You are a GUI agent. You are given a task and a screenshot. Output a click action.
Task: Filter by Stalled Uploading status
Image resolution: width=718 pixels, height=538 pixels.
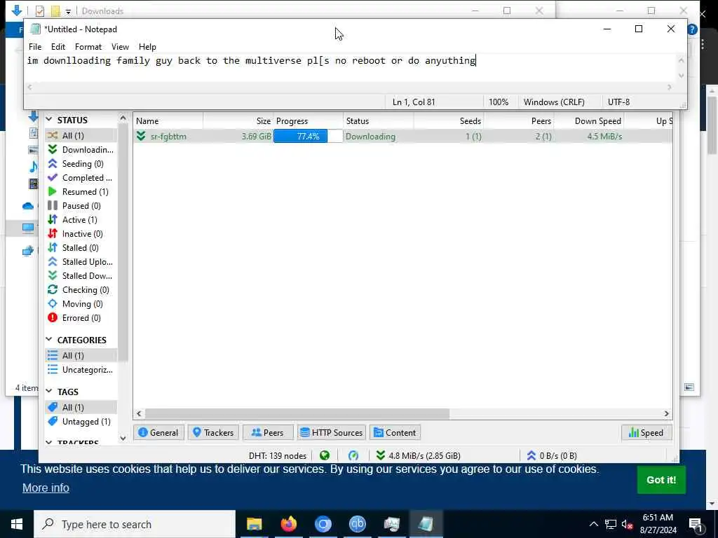(x=81, y=262)
